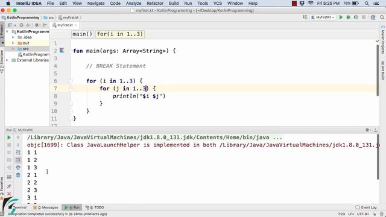Toggle the Structure tool window side tab
Viewport: 386px width, 217px height.
pos(2,61)
